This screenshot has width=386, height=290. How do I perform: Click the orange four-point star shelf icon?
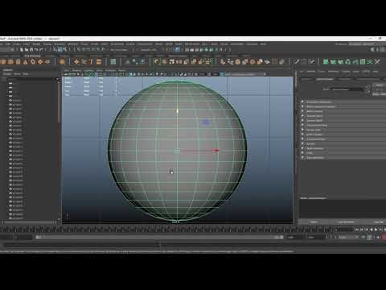click(76, 62)
